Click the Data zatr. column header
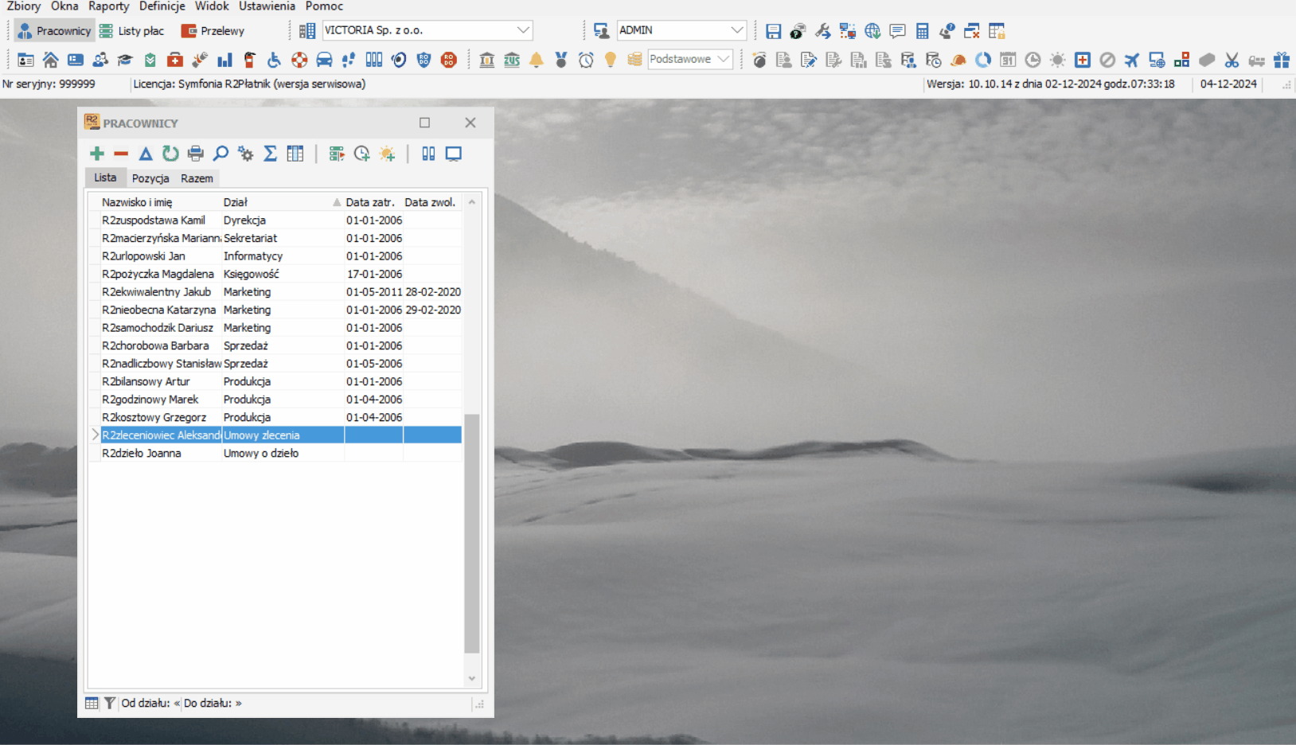The image size is (1296, 745). pos(372,202)
